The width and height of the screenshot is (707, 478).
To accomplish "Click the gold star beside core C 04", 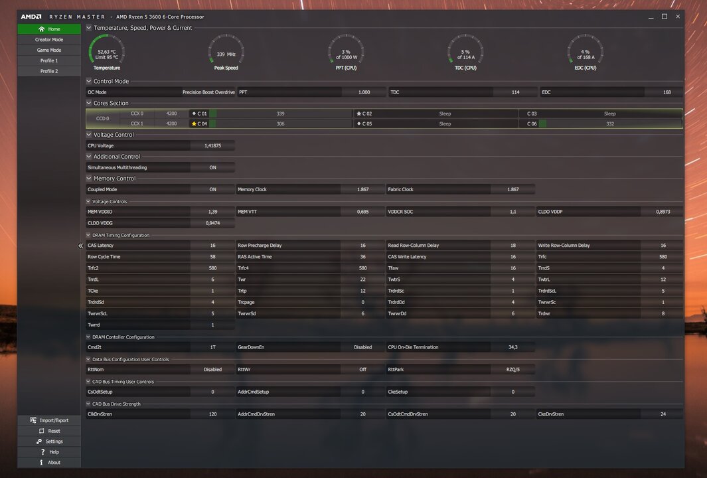I will (x=194, y=123).
